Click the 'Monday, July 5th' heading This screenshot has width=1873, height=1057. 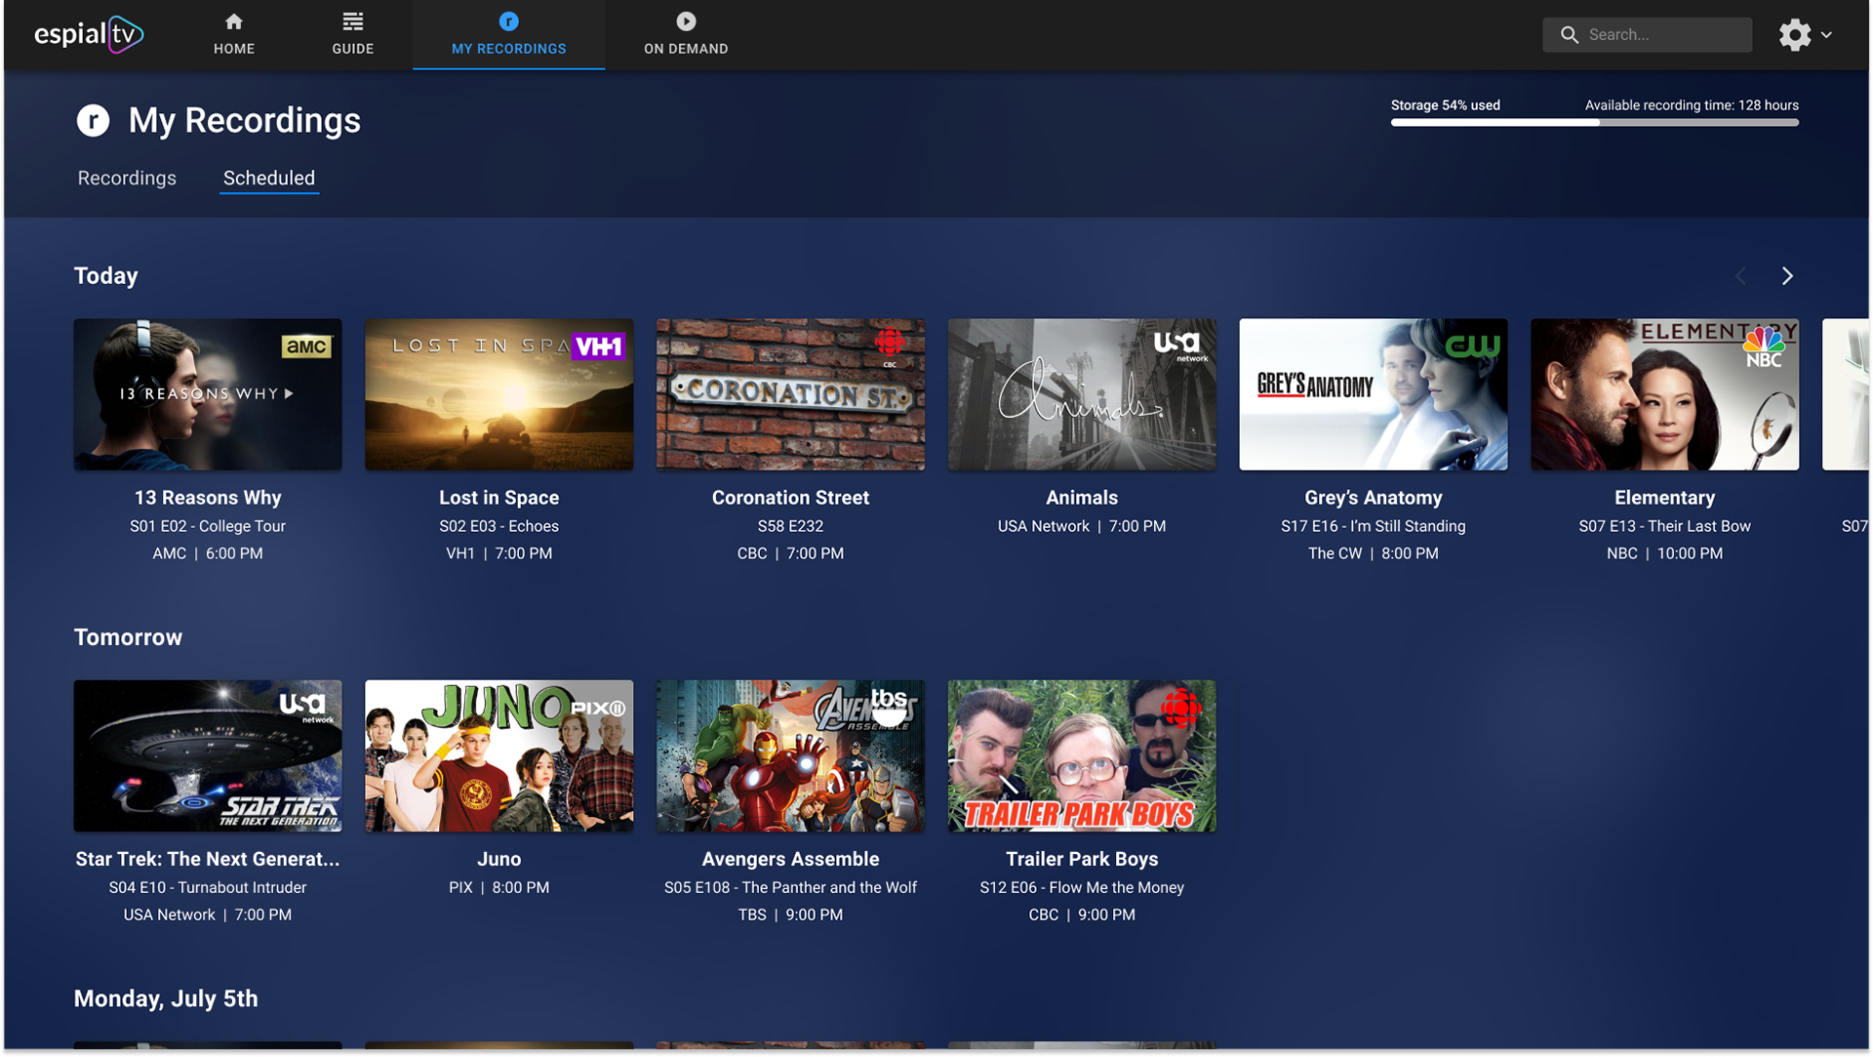(x=166, y=998)
